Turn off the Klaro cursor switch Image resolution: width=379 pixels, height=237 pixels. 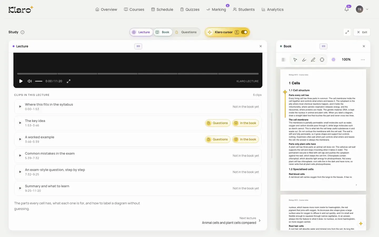244,32
